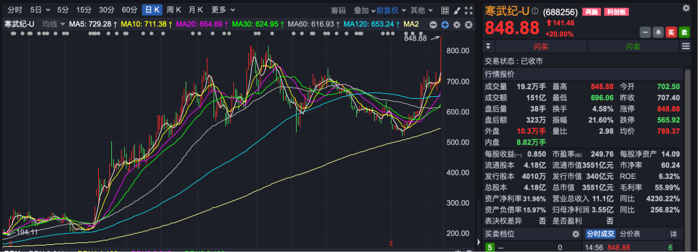Click the green 卖 sell button

[684, 32]
